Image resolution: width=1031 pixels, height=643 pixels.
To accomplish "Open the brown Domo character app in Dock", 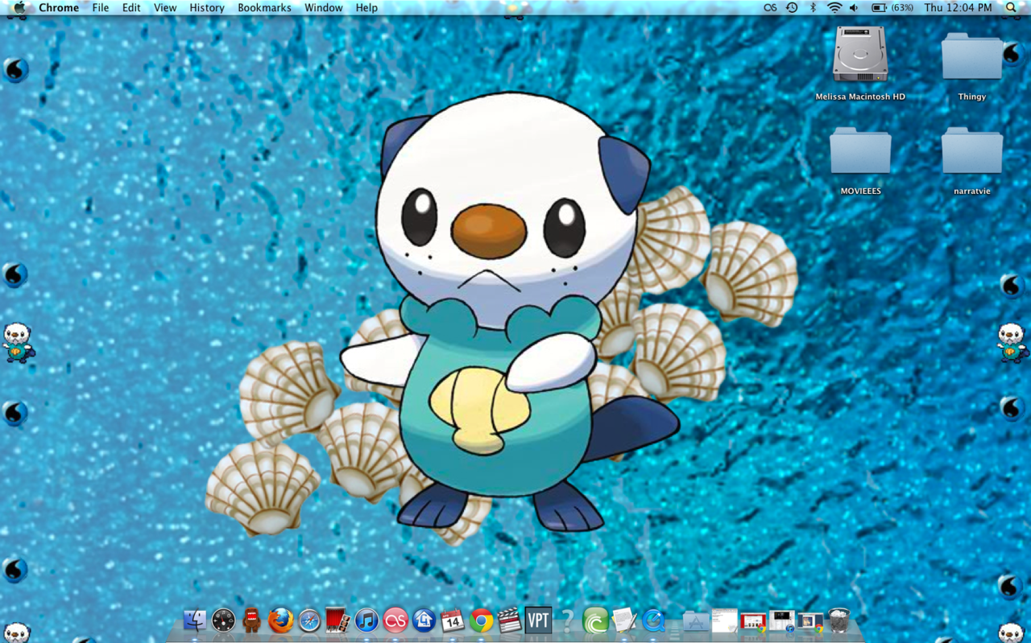I will [252, 620].
